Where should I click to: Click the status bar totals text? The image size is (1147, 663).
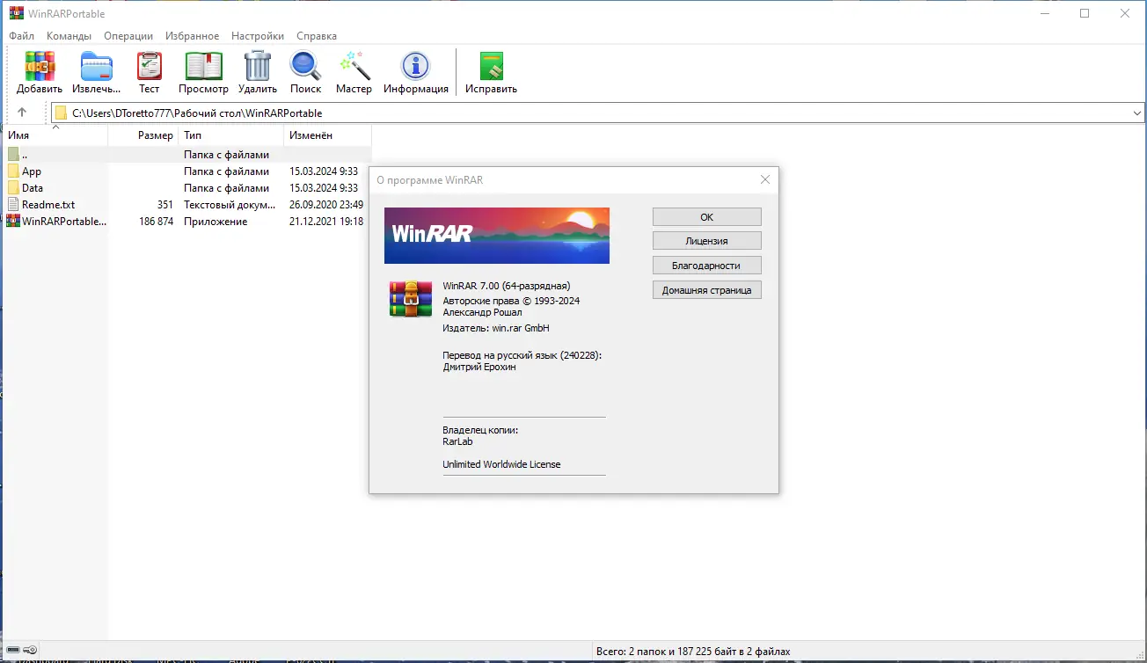point(693,652)
